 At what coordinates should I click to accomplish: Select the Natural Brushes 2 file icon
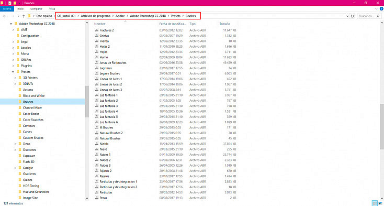[96, 133]
